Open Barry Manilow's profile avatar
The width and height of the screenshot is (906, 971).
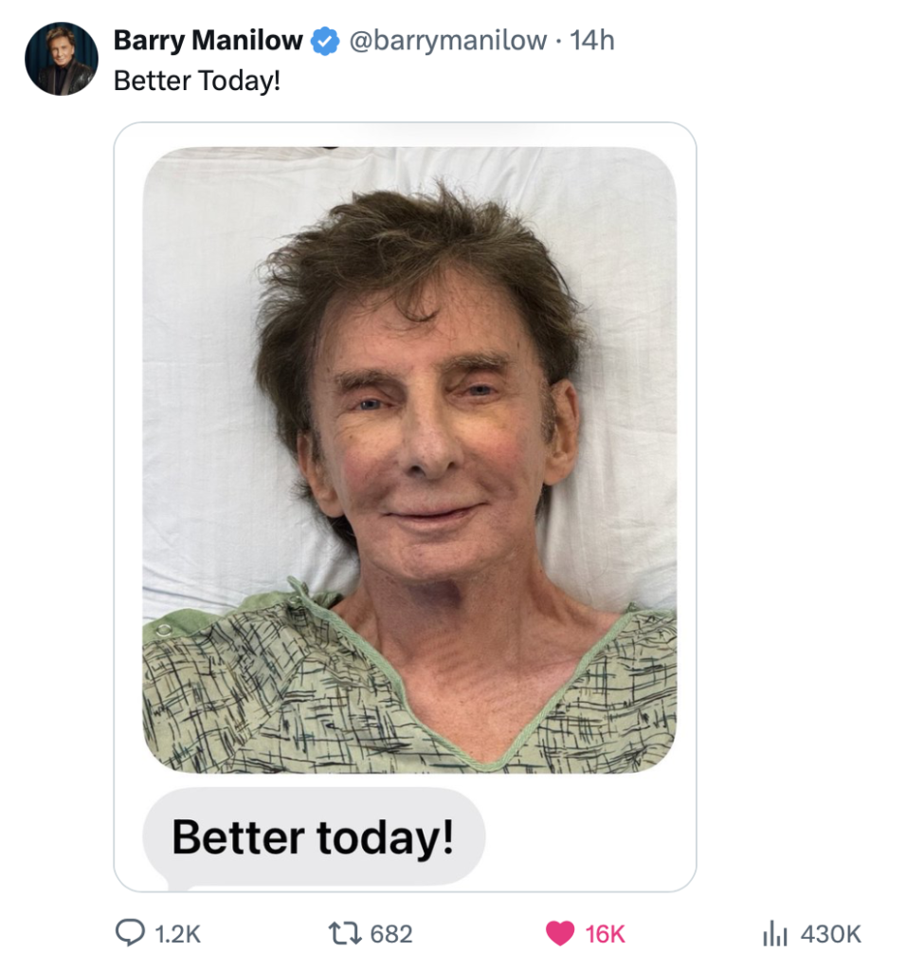(x=61, y=59)
